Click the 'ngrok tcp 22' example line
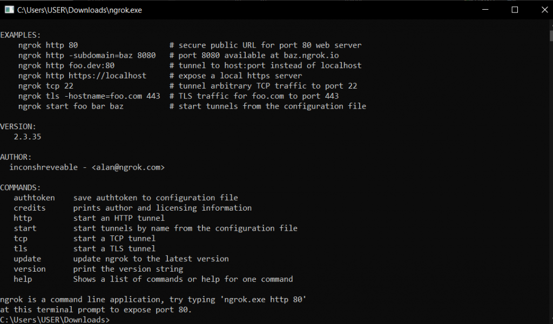The height and width of the screenshot is (324, 553). click(x=46, y=86)
